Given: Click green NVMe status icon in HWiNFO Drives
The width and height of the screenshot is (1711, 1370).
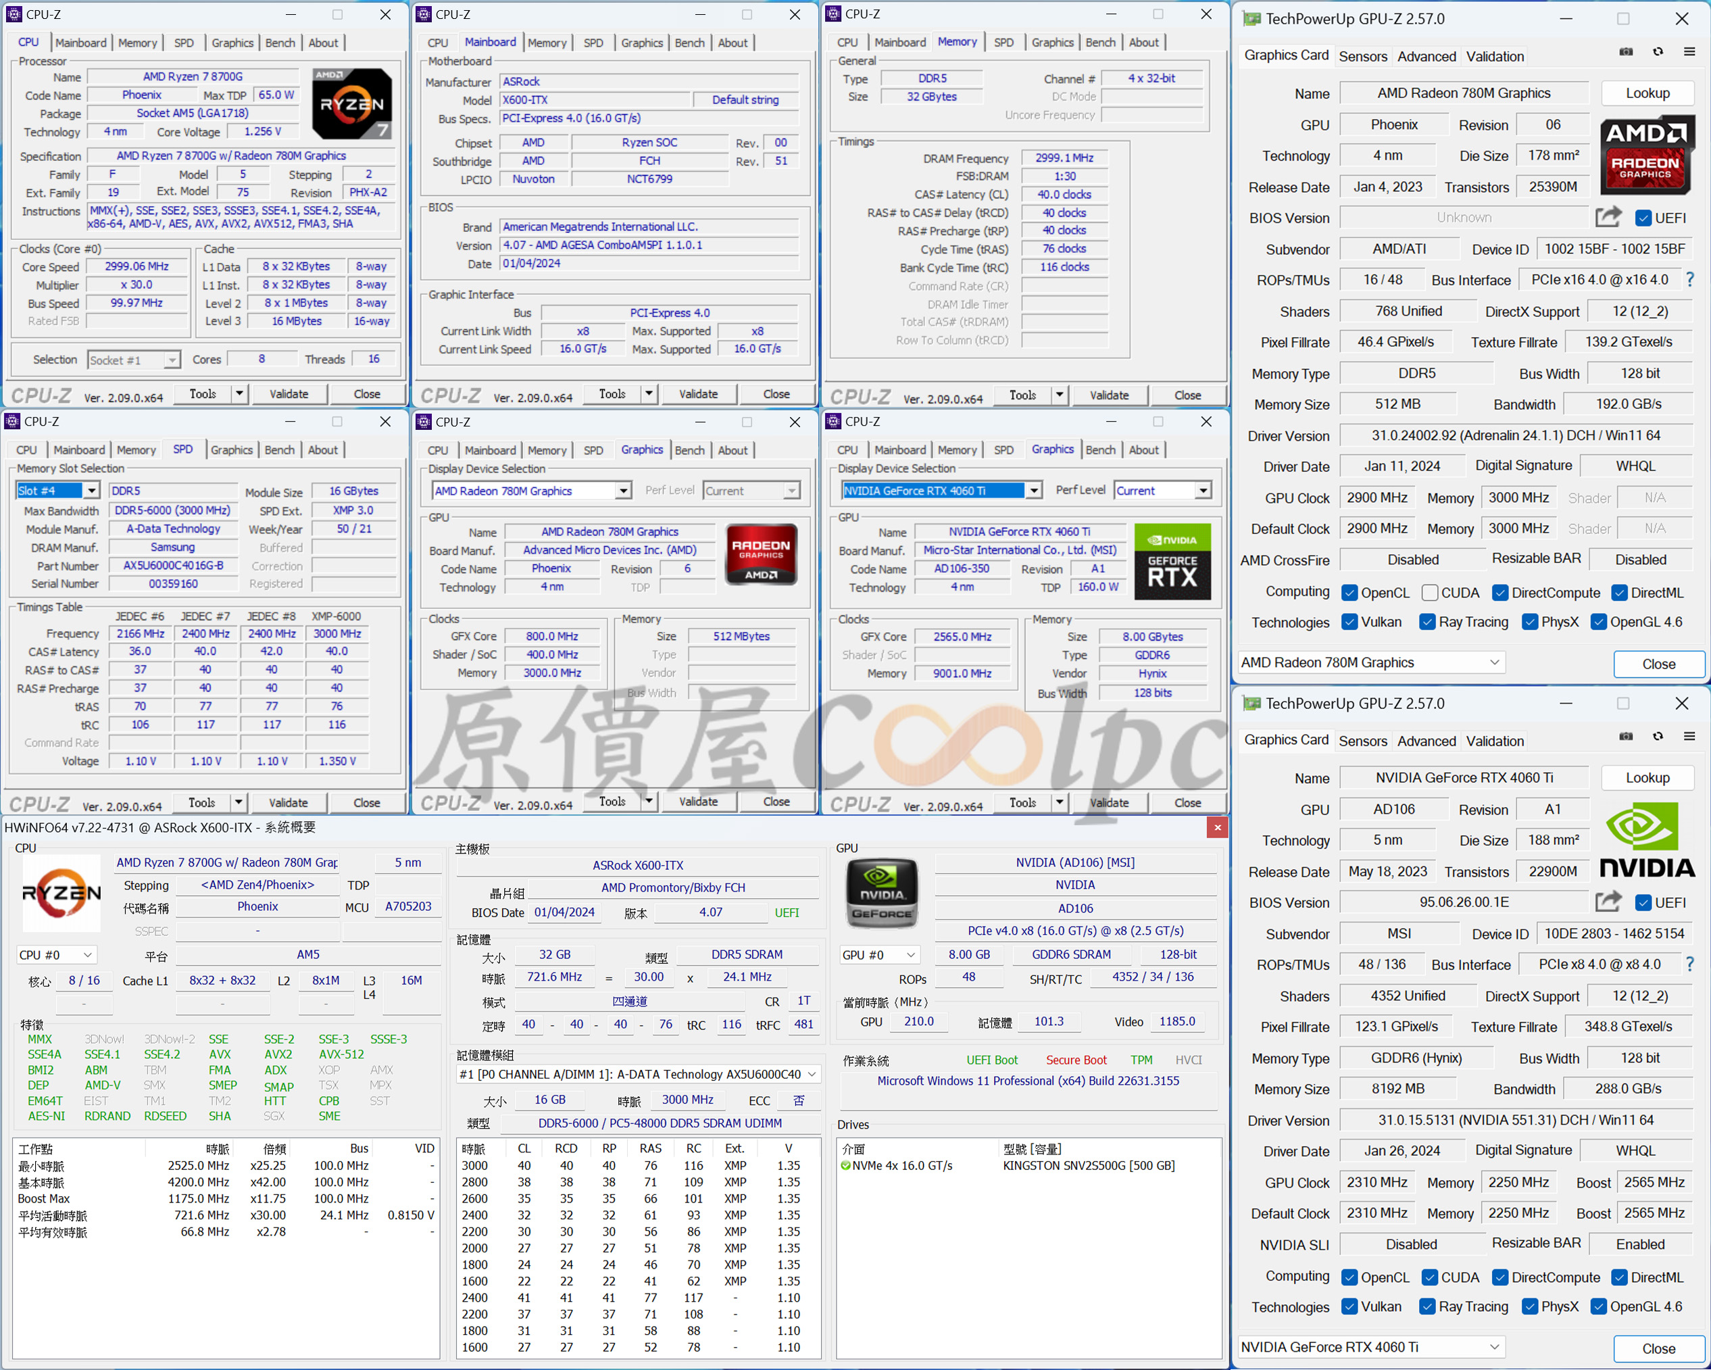Looking at the screenshot, I should pos(845,1165).
